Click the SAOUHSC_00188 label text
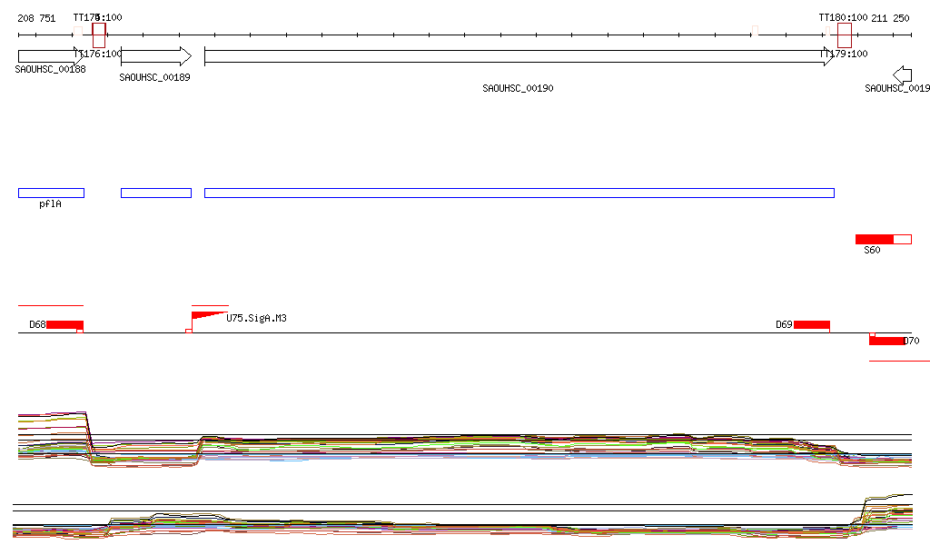Image resolution: width=930 pixels, height=555 pixels. point(51,69)
